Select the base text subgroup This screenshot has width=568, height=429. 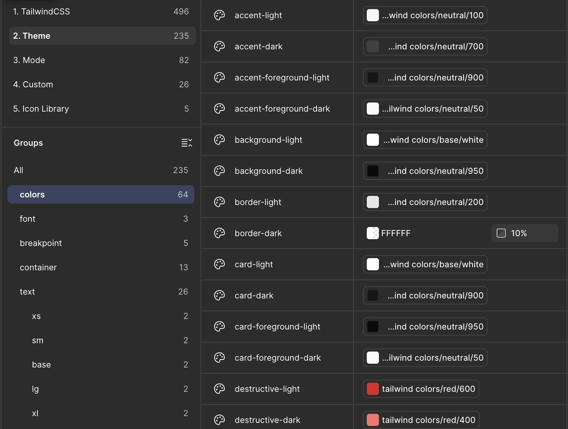pyautogui.click(x=101, y=364)
